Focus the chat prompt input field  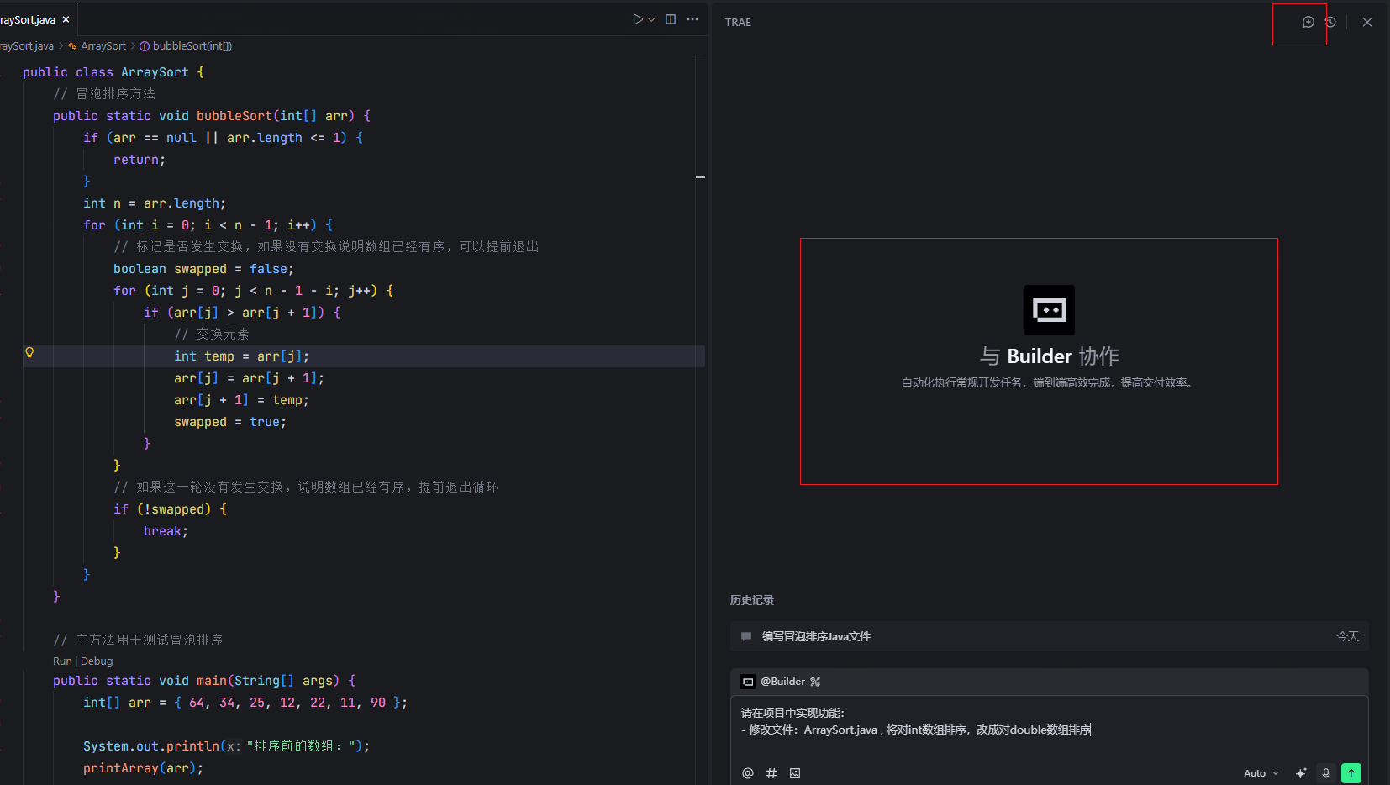[1049, 730]
